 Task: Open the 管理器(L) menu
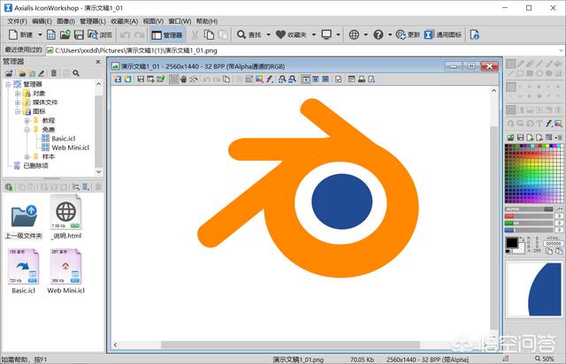93,21
